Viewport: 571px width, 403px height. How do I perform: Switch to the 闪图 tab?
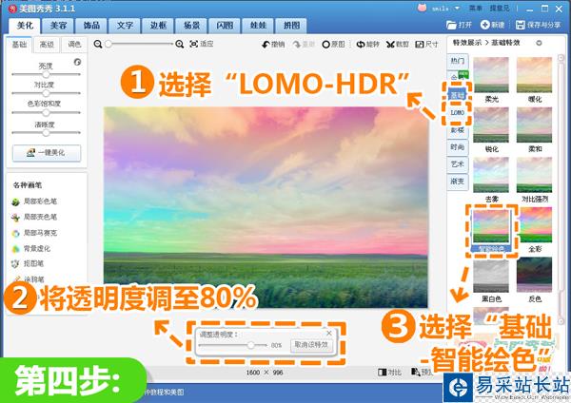click(x=225, y=26)
